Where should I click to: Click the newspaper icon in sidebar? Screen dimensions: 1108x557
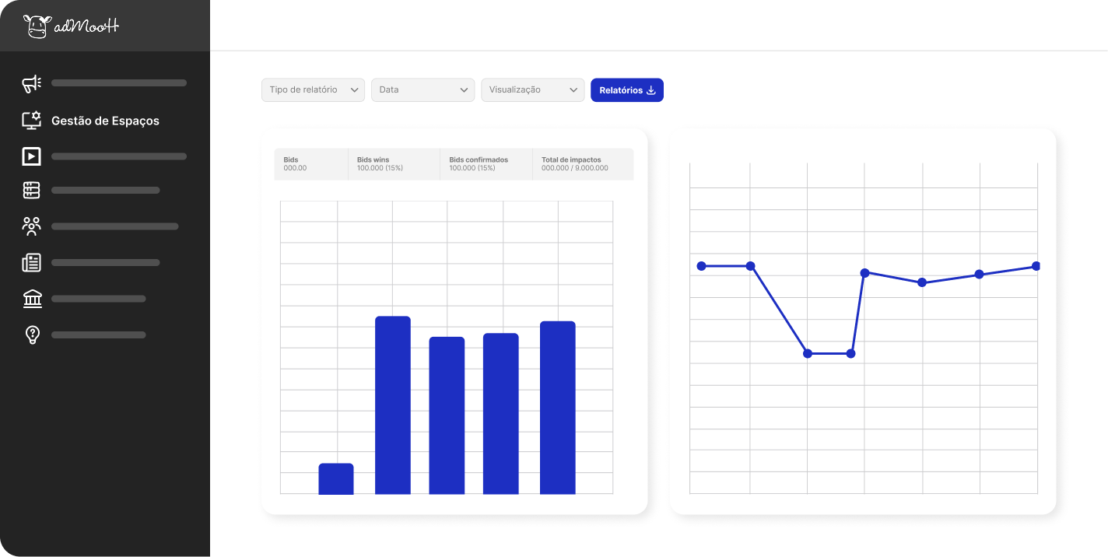pos(32,263)
